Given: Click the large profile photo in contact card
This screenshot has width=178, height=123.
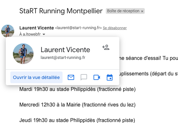Looking at the screenshot, I should (x=23, y=54).
